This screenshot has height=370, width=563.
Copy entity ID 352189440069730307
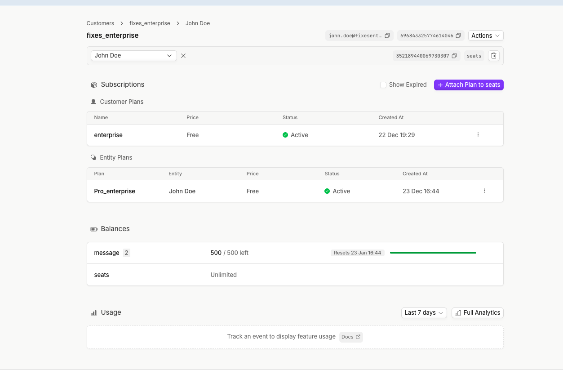pos(454,56)
